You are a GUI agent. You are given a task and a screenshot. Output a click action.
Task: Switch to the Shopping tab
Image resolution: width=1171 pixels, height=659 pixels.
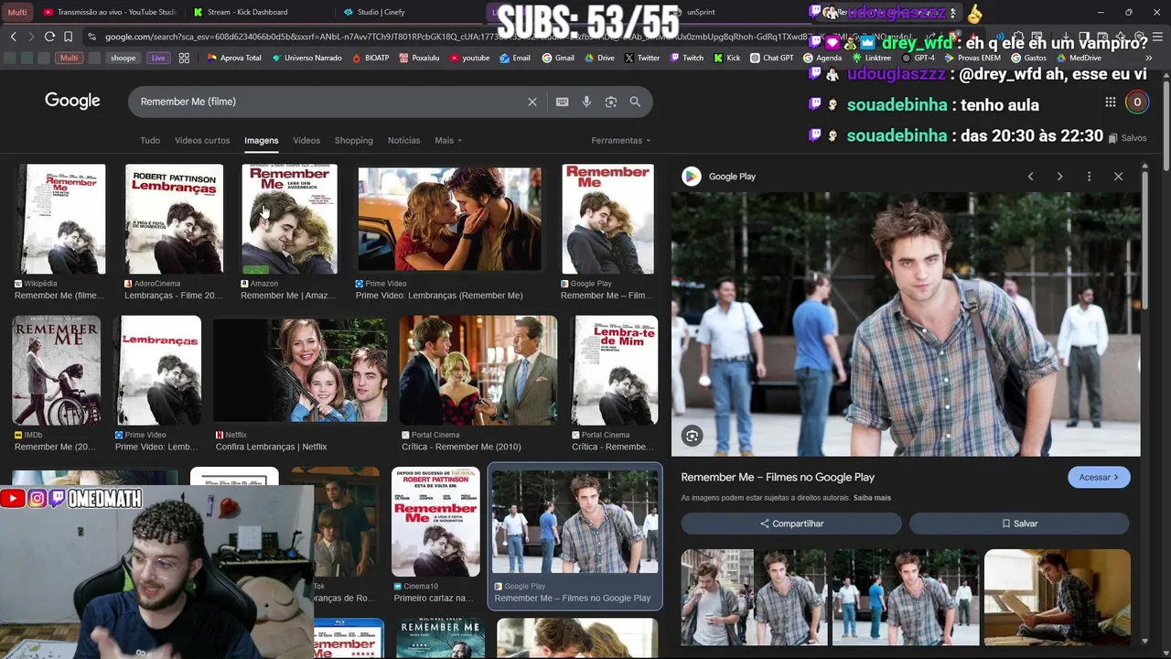pyautogui.click(x=353, y=141)
